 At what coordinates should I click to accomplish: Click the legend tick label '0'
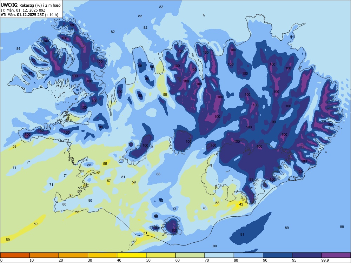[1, 260]
